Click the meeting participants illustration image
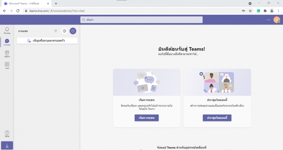 pos(217,82)
